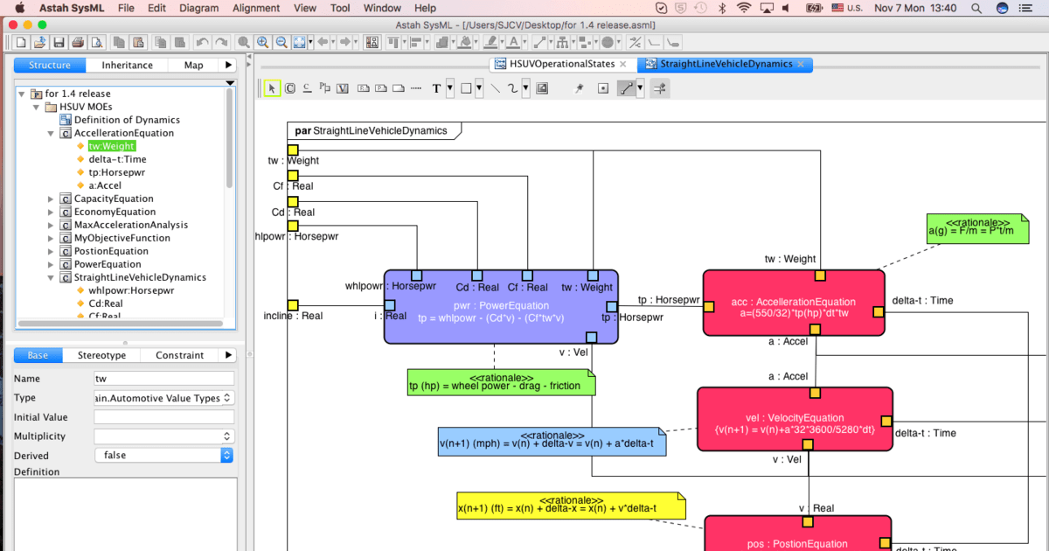Click the Print icon

[77, 41]
